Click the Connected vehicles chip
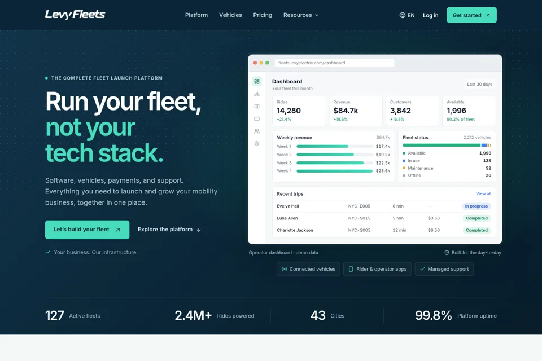Viewport: 542px width, 361px height. [308, 269]
